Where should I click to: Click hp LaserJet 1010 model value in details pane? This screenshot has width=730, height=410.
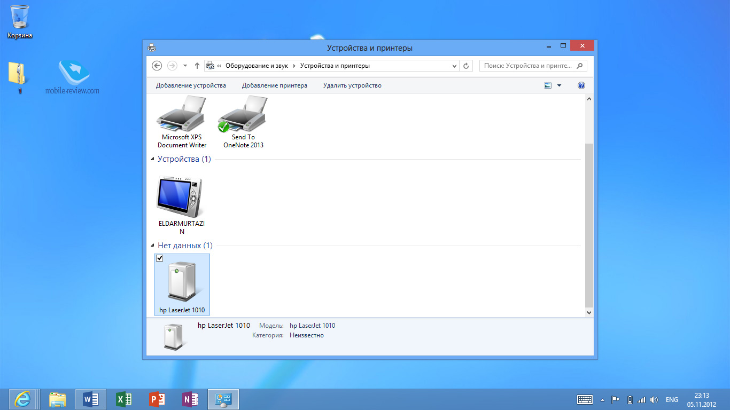click(x=312, y=326)
